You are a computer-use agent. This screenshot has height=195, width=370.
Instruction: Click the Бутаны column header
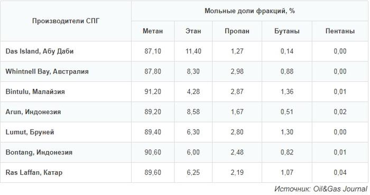[x=287, y=31]
